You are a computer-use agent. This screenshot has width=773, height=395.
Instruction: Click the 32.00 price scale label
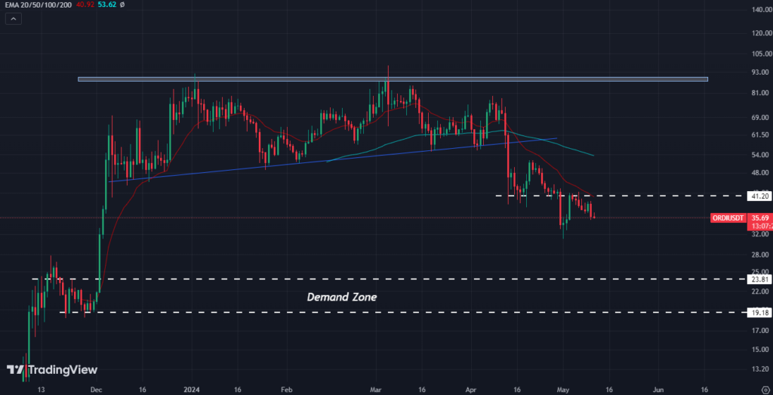761,235
